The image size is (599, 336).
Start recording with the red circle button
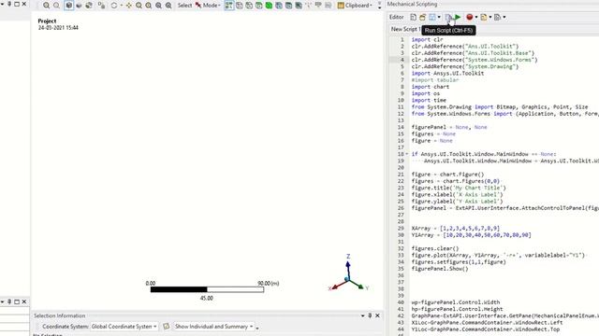(470, 17)
